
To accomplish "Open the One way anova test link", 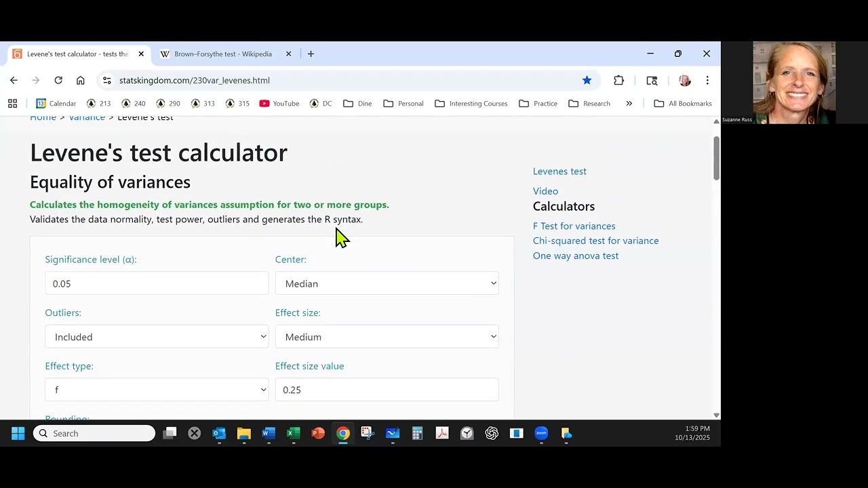I will (576, 256).
